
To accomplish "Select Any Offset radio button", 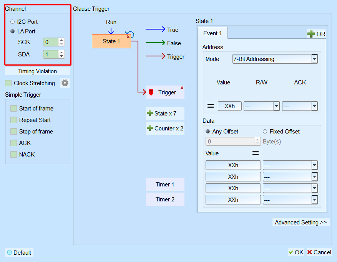I will 208,131.
